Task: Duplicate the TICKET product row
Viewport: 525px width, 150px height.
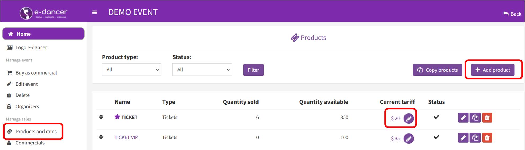Action: tap(475, 118)
